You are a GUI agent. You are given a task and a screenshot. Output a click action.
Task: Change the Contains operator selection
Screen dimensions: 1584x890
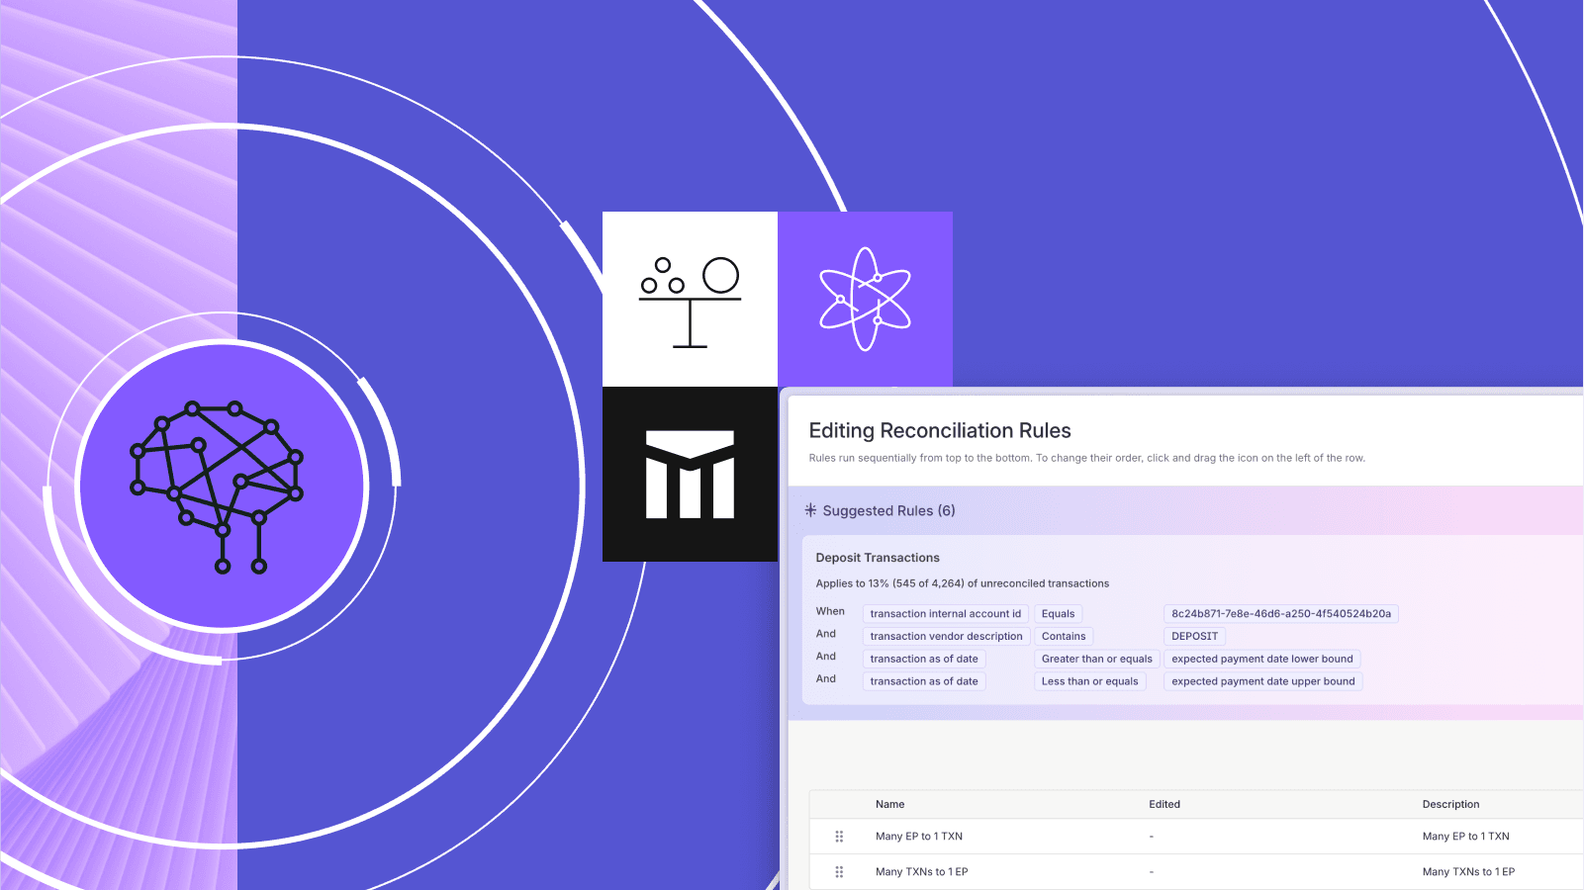click(x=1064, y=636)
